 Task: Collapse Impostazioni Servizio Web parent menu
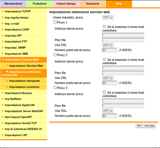[24, 60]
